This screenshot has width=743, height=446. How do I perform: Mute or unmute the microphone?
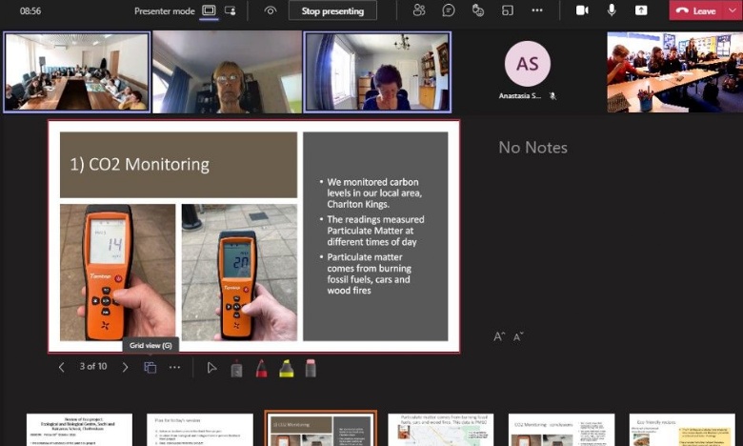click(x=612, y=10)
